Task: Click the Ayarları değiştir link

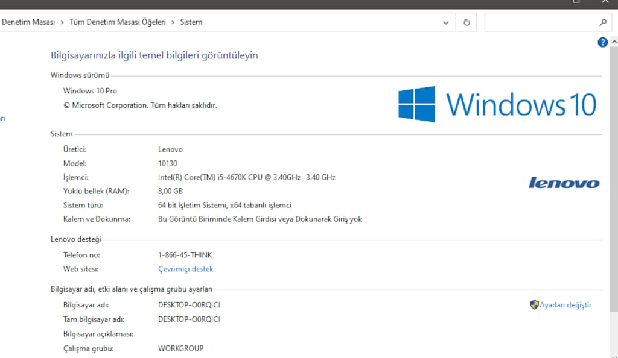Action: click(565, 305)
